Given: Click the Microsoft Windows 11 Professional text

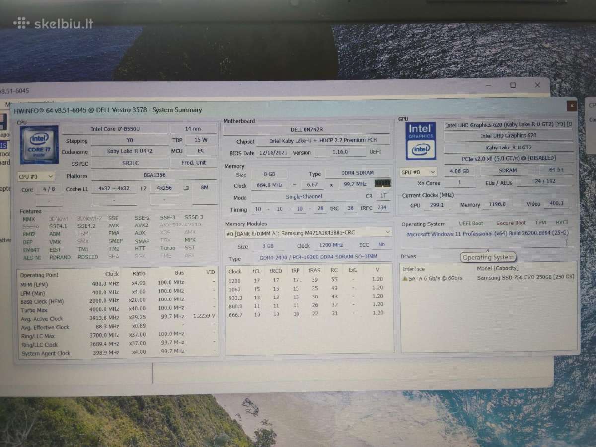Looking at the screenshot, I should (x=488, y=234).
